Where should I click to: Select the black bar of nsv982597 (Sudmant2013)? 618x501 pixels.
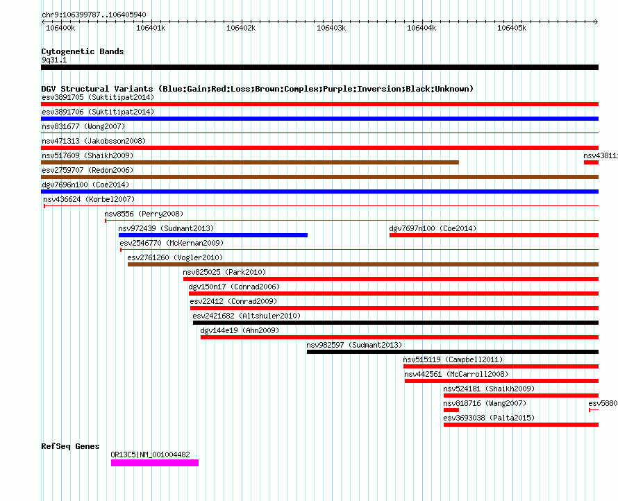(453, 352)
